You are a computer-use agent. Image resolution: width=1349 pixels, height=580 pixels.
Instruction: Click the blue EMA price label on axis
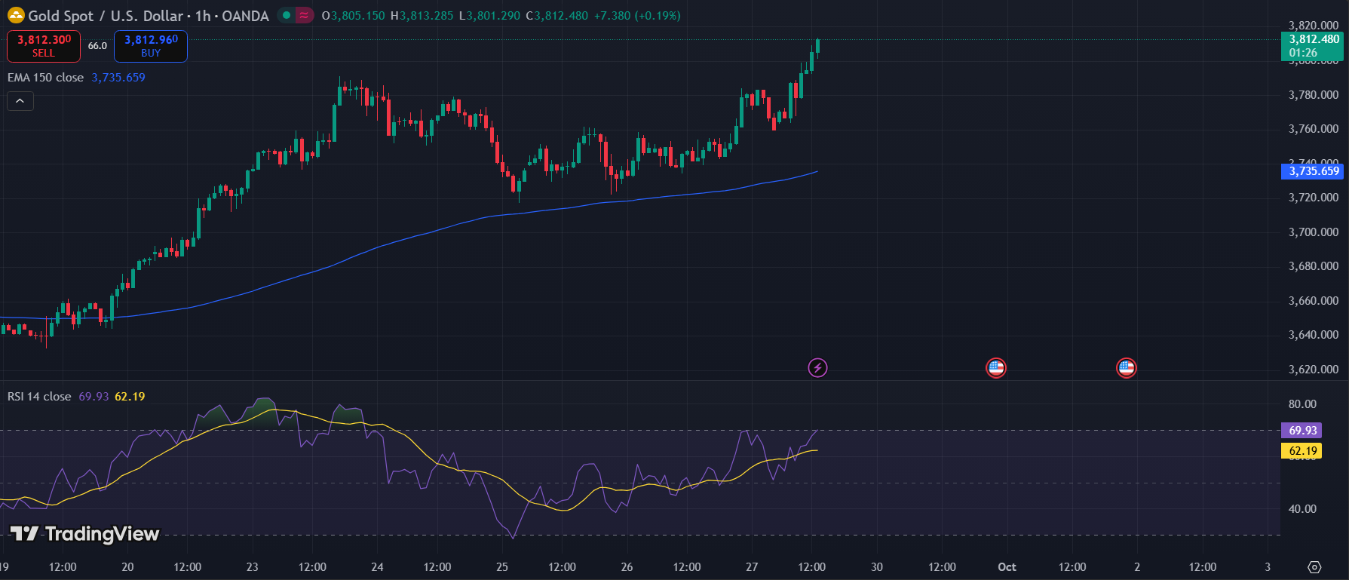pos(1312,171)
